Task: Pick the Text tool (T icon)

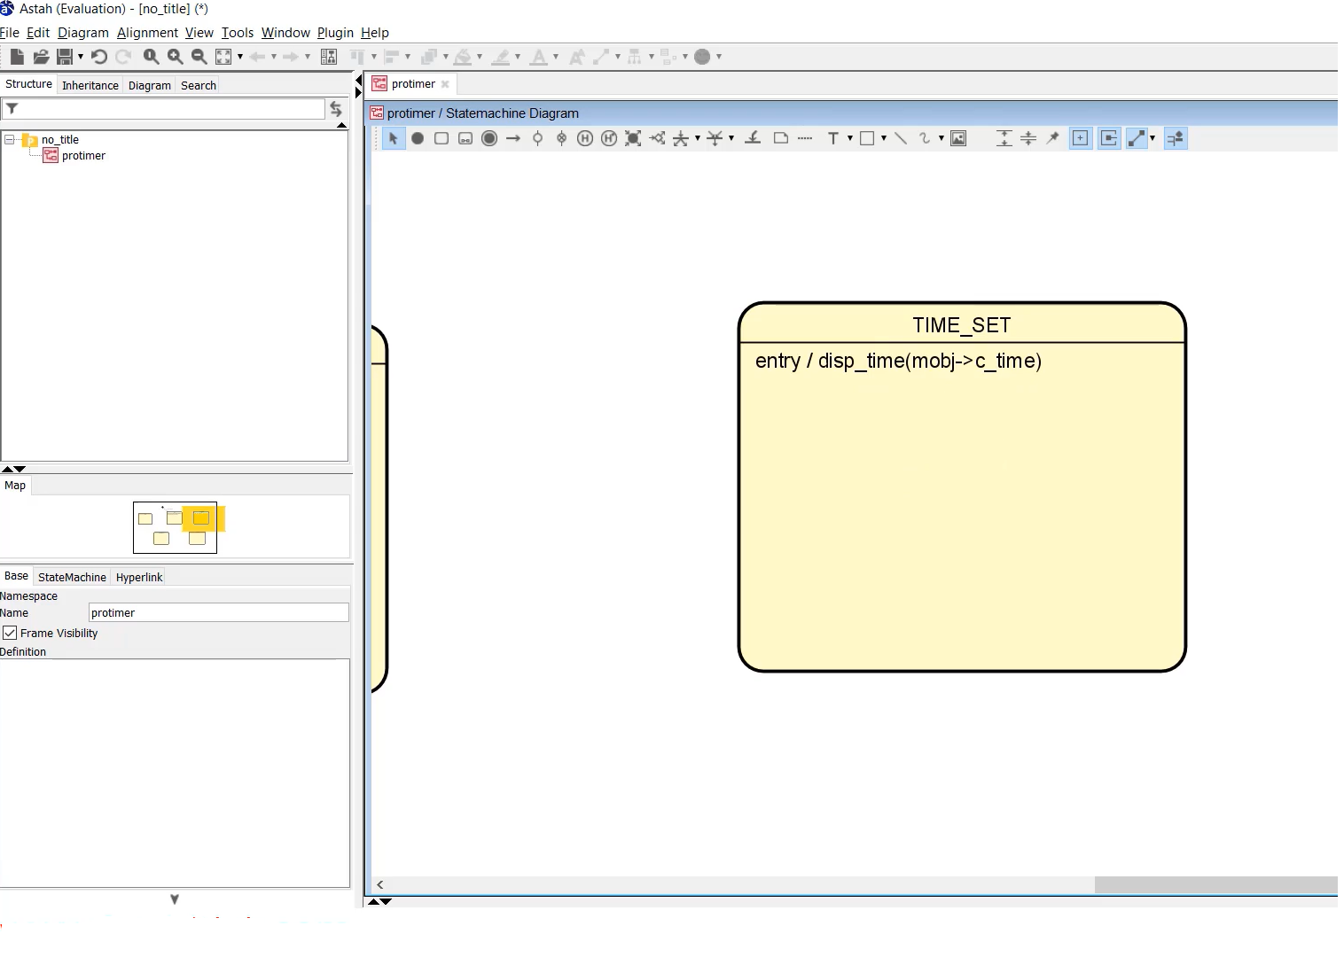Action: tap(832, 138)
